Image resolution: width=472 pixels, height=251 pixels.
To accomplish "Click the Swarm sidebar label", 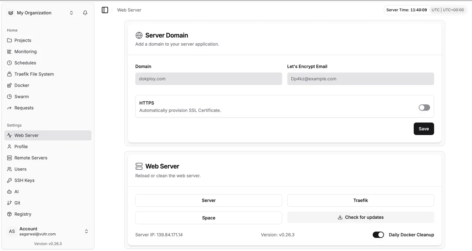I will 21,96.
